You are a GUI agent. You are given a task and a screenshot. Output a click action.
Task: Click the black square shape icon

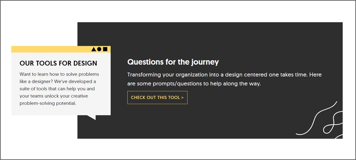pos(105,49)
